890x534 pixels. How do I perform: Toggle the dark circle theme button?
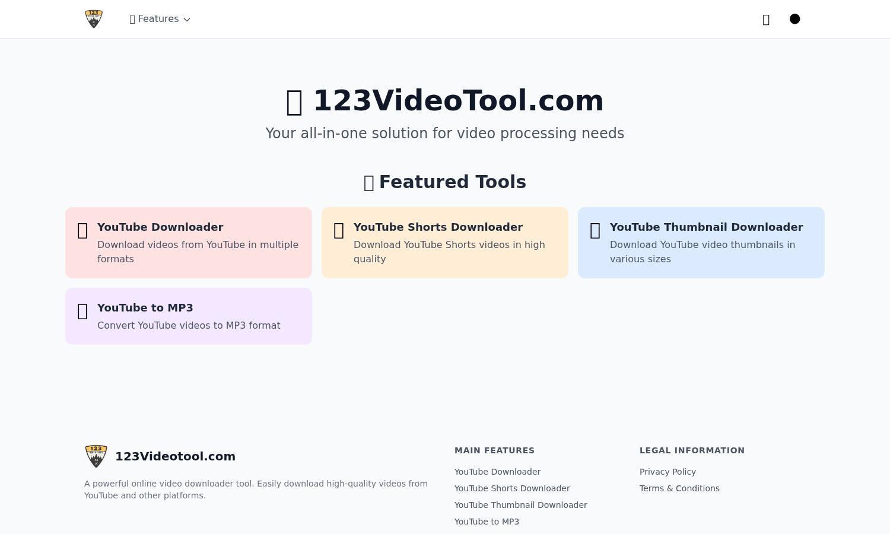[795, 19]
